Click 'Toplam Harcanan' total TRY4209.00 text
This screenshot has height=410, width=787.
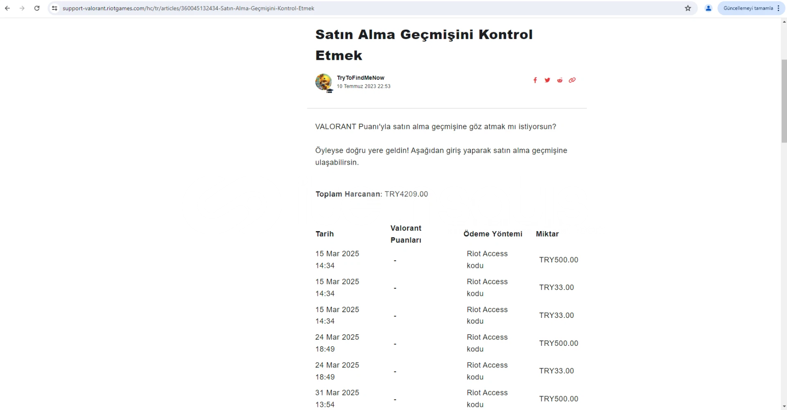(372, 194)
